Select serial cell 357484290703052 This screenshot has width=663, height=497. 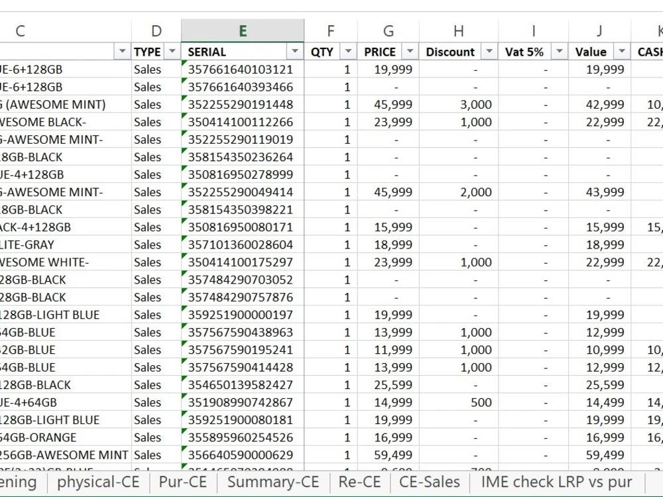[242, 280]
